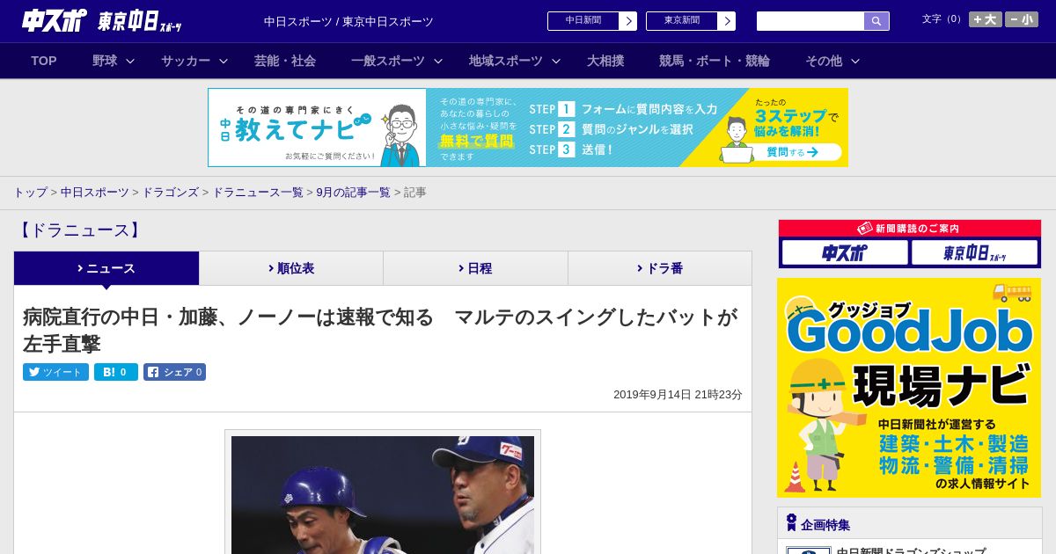
Task: Decrease font size with －小 button
Action: click(x=1022, y=19)
